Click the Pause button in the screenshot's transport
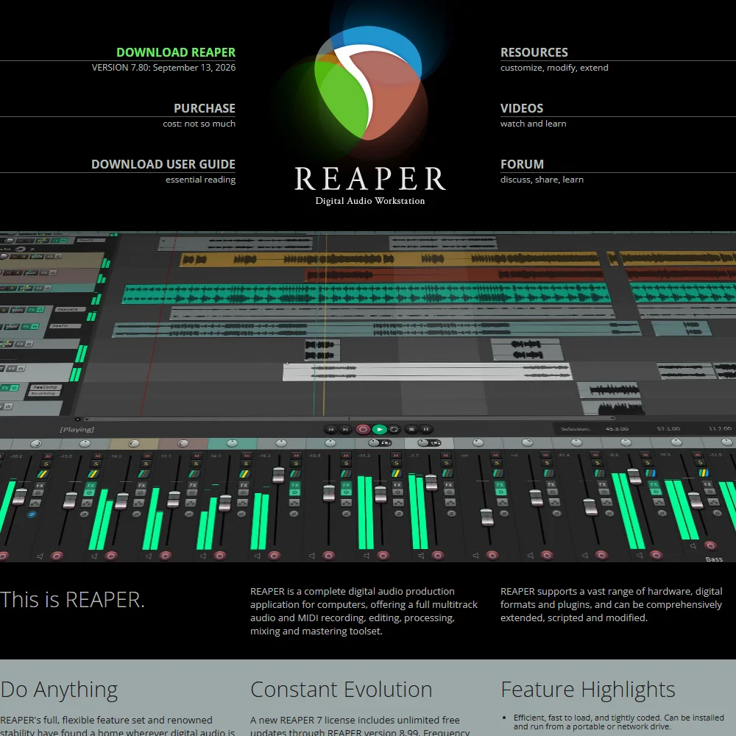The height and width of the screenshot is (736, 736). (x=425, y=429)
